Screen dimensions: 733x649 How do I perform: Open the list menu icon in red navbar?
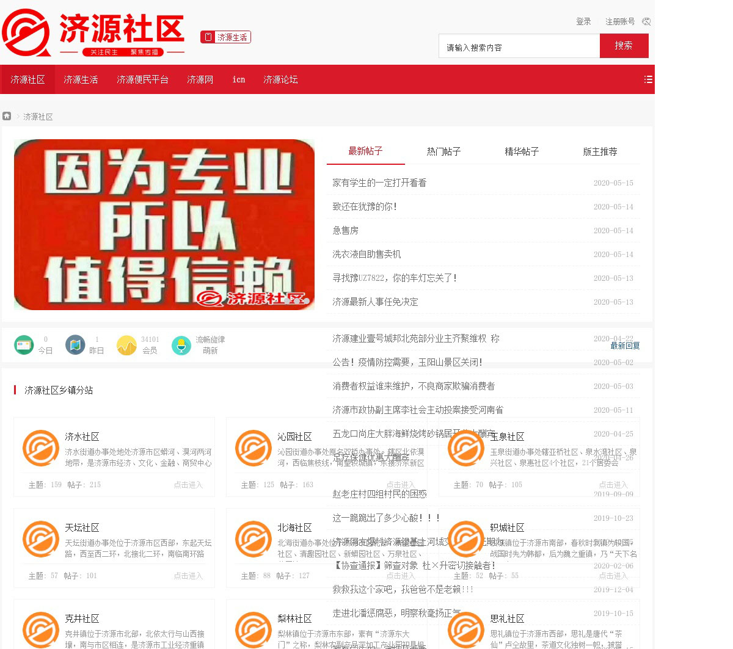(x=648, y=79)
